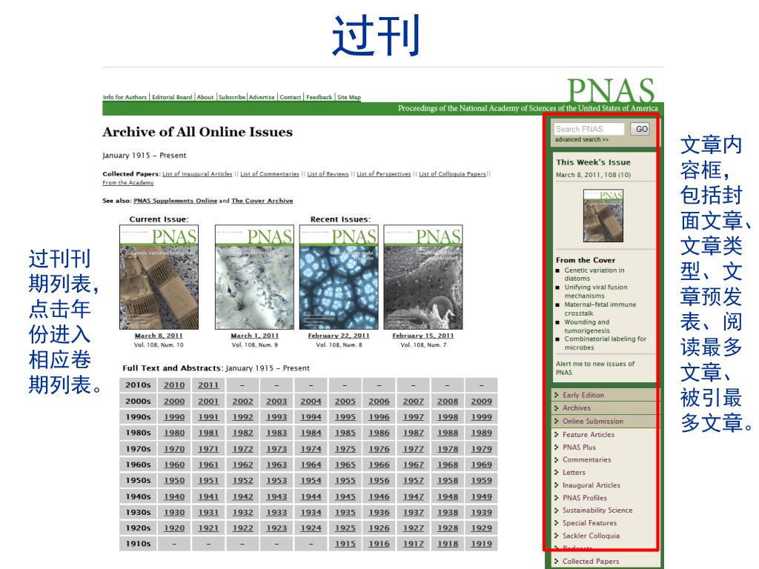Screen dimensions: 759x569
Task: Select year 2010 in archive table
Action: [174, 385]
